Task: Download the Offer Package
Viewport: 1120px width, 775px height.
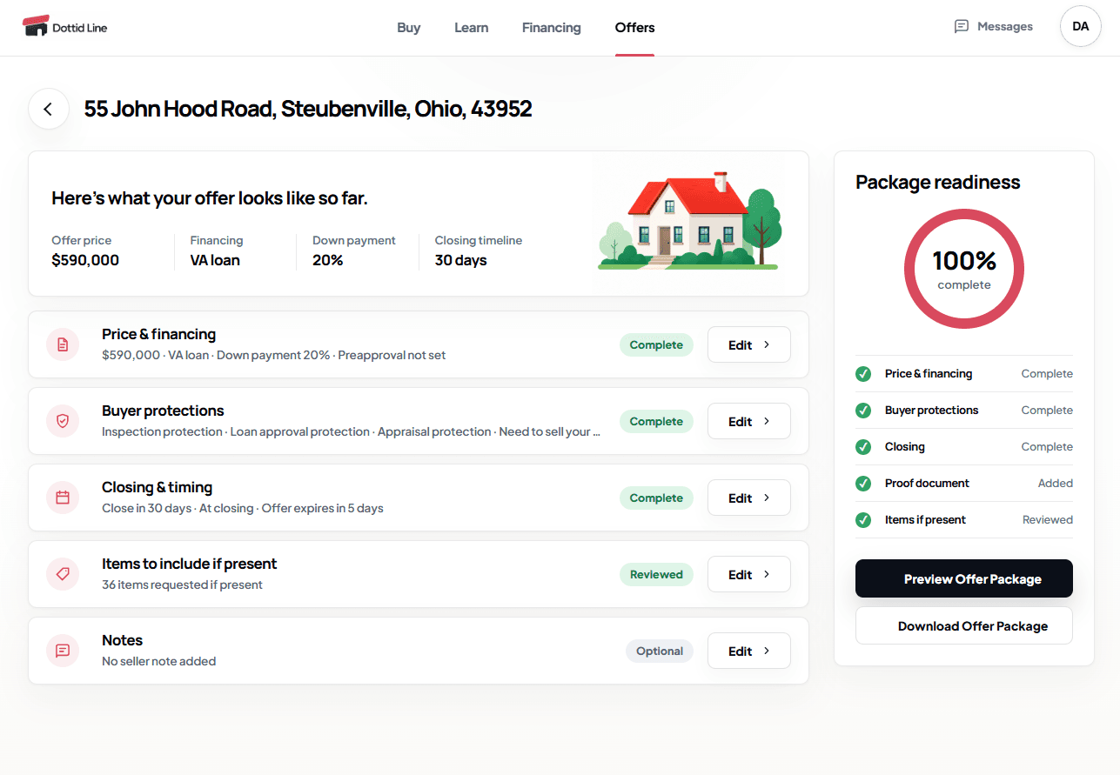Action: (x=964, y=625)
